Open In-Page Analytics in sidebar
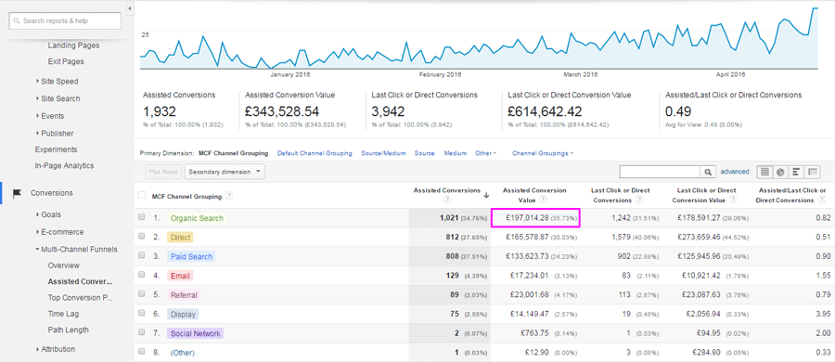This screenshot has height=362, width=835. pyautogui.click(x=64, y=166)
